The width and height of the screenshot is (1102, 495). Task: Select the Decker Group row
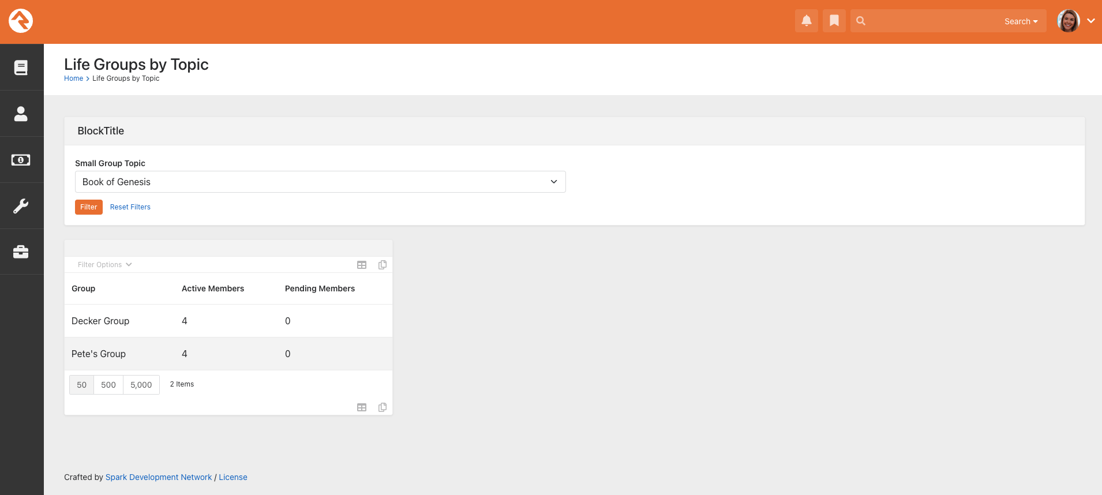pyautogui.click(x=228, y=321)
